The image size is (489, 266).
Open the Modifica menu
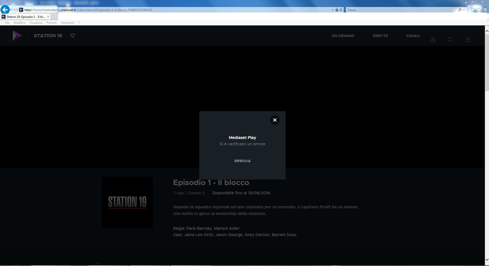coord(19,23)
